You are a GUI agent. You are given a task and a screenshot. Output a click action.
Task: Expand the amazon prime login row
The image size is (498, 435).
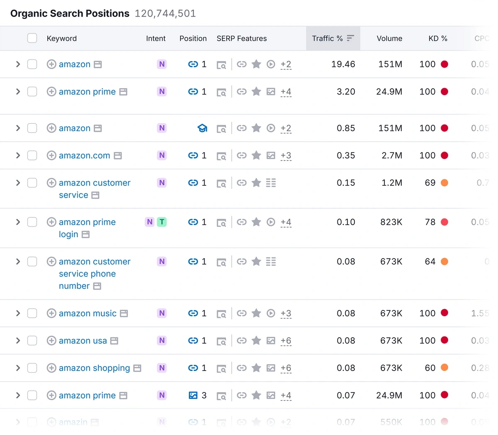18,222
